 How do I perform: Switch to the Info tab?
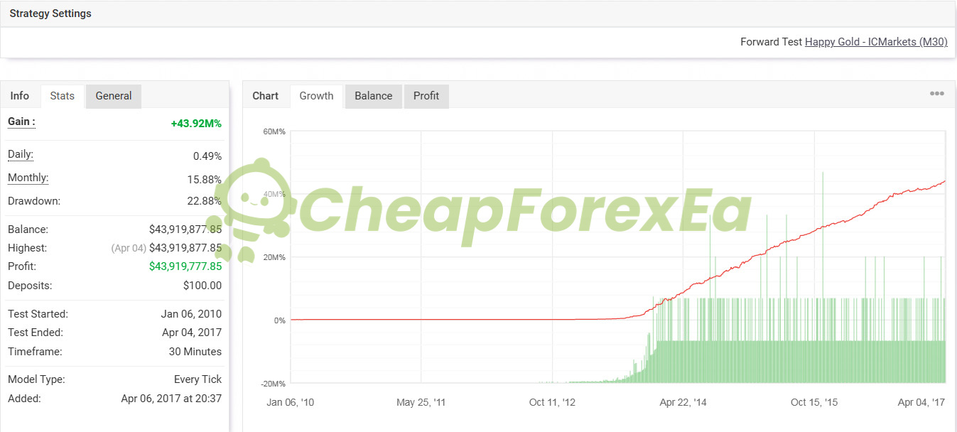(x=20, y=96)
